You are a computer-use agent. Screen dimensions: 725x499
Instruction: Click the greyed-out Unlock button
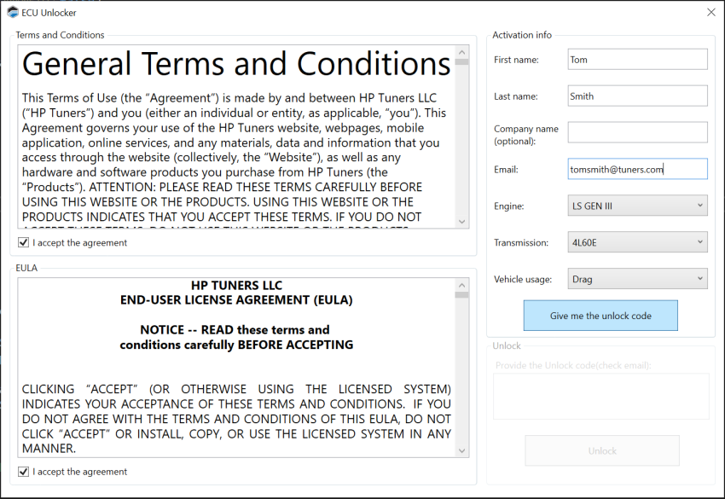tap(601, 450)
